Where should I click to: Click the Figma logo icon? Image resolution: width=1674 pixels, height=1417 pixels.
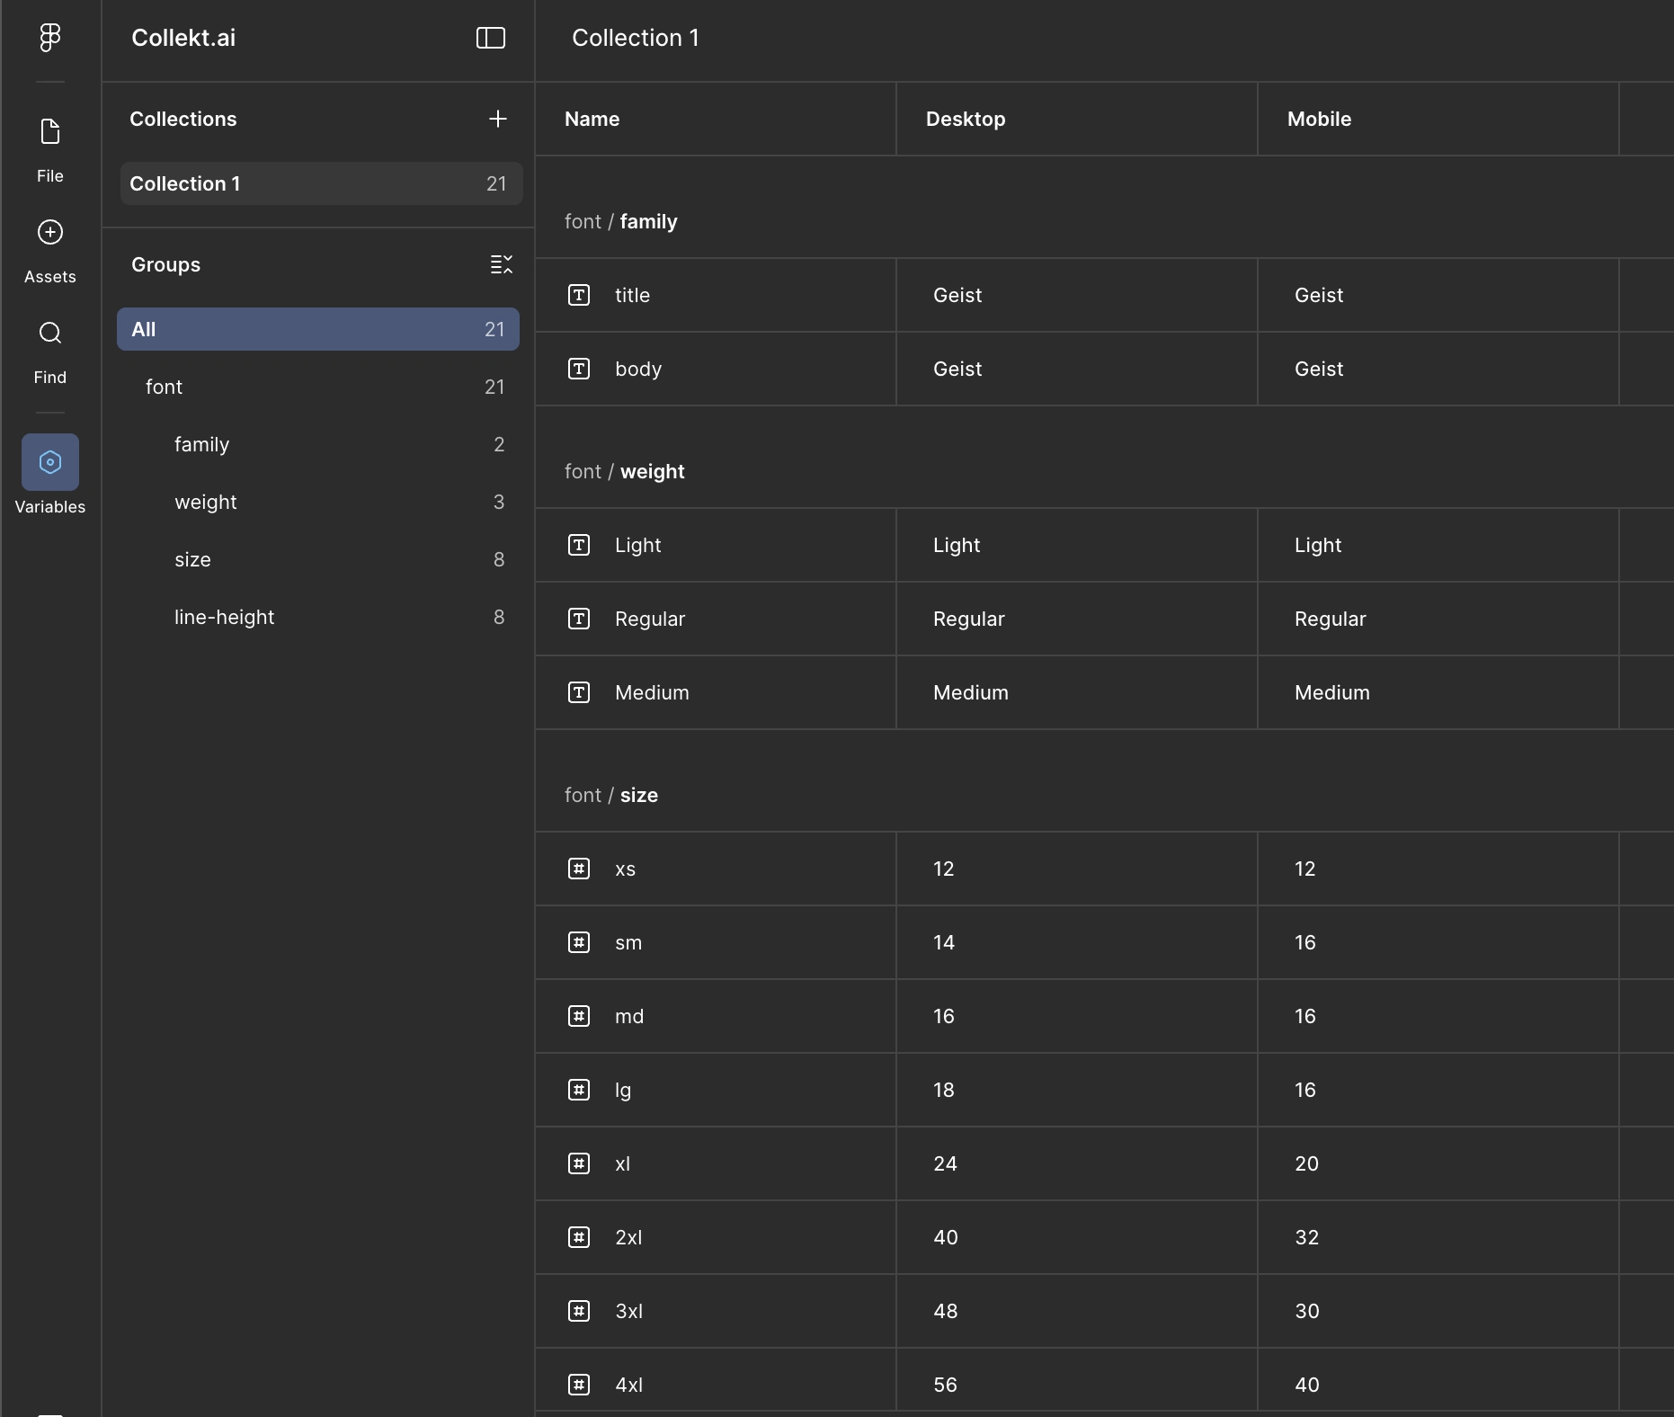[x=50, y=38]
